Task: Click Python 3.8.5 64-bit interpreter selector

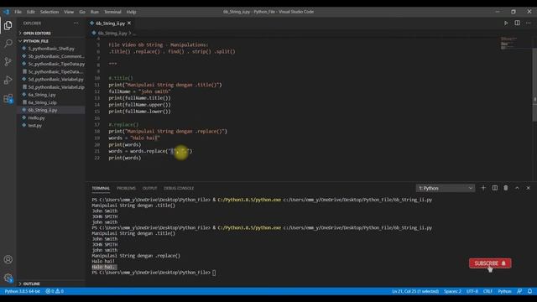Action: (x=23, y=291)
